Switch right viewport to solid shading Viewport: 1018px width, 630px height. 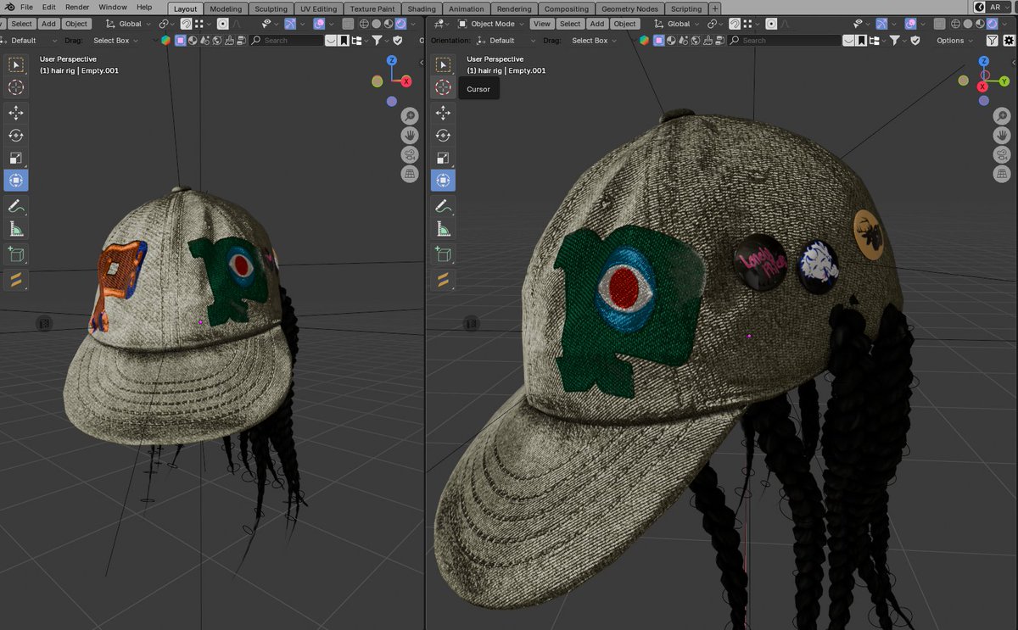click(967, 24)
